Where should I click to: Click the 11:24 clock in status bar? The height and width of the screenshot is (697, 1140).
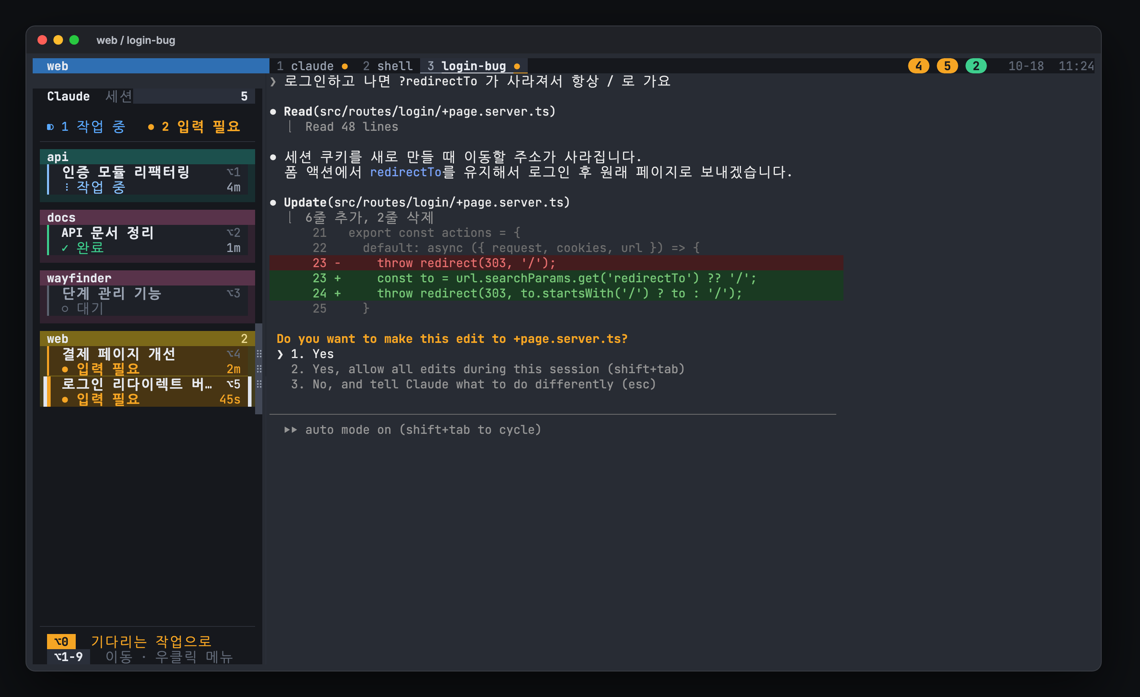(x=1076, y=66)
